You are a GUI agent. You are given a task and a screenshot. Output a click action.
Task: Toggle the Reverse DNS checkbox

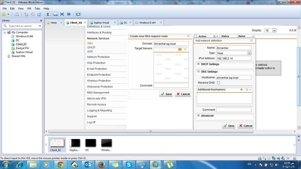(x=218, y=82)
